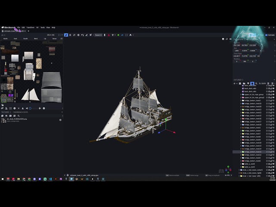
Task: Click the first Position value field
Action: click(237, 45)
